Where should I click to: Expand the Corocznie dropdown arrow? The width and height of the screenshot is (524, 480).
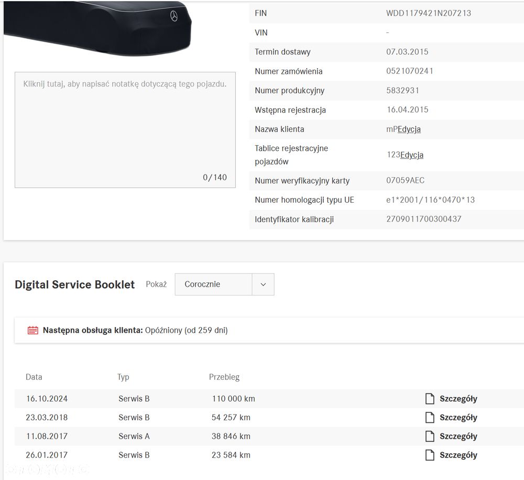click(263, 284)
